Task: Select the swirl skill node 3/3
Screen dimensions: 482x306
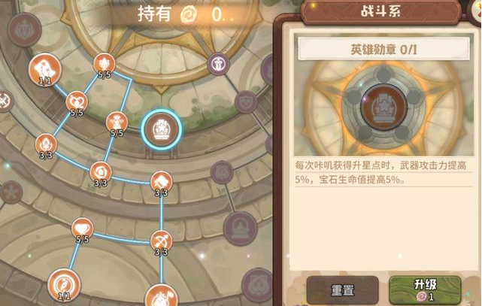Action: click(101, 173)
